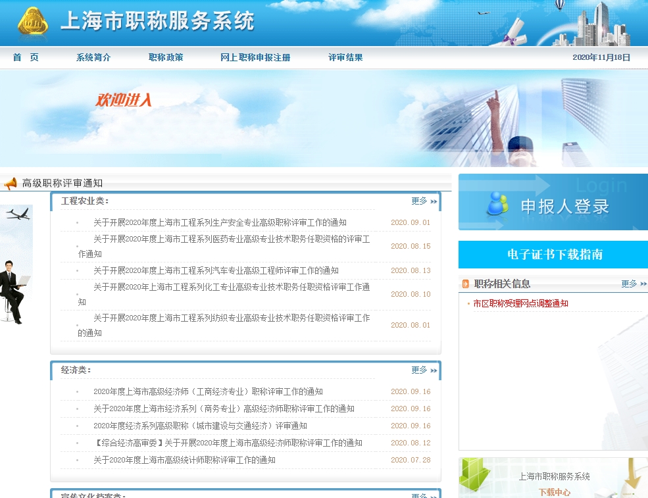Viewport: 648px width, 498px height.
Task: Open the 系统简介 navigation item
Action: pos(93,57)
